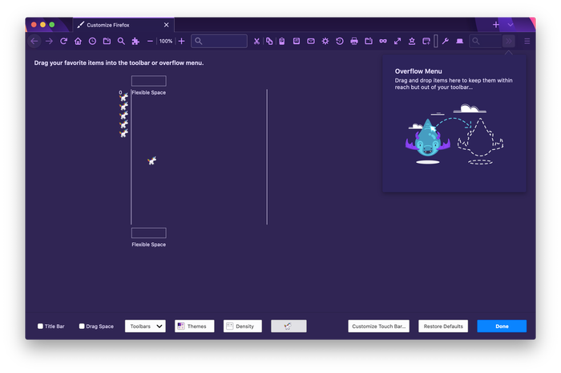Image resolution: width=561 pixels, height=373 pixels.
Task: Click the Developer wrench icon
Action: [x=446, y=41]
